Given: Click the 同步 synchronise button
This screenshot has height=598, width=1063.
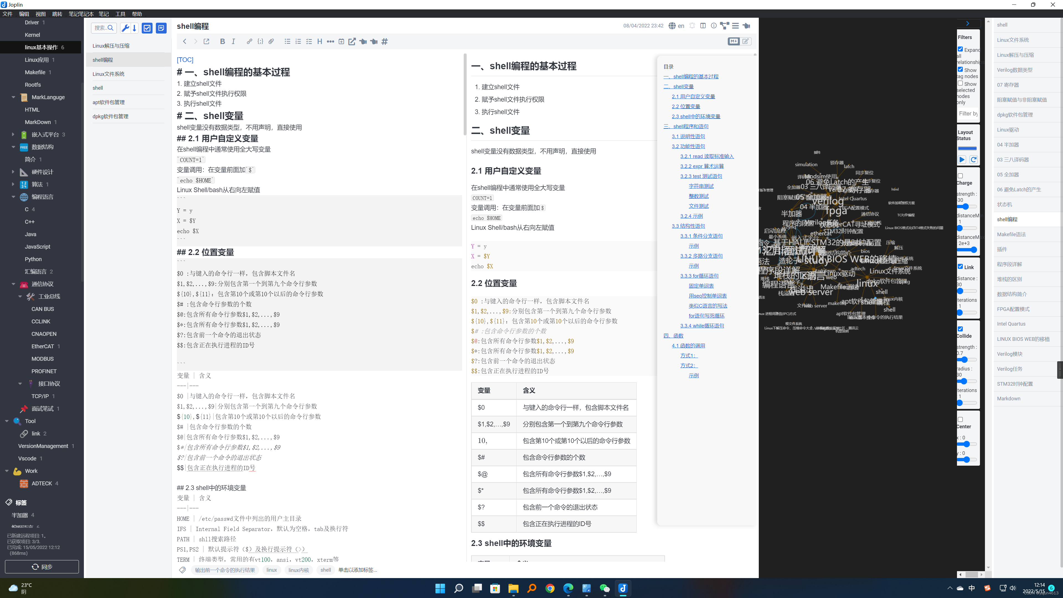Looking at the screenshot, I should 42,567.
